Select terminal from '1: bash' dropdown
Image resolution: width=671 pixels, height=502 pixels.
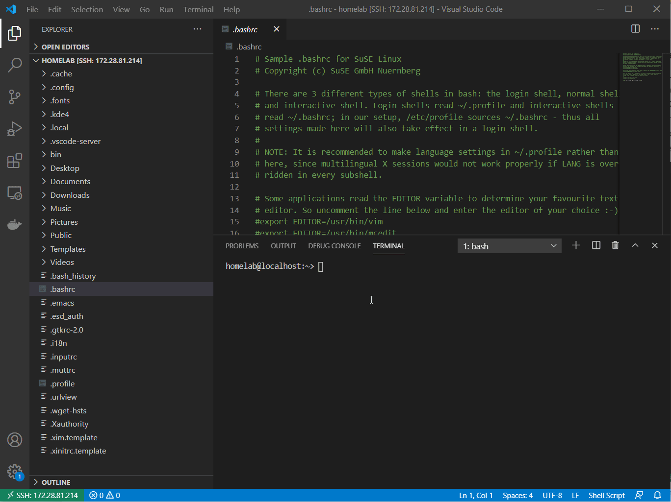510,246
